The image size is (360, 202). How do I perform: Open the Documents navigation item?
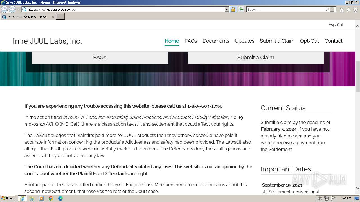coord(216,41)
